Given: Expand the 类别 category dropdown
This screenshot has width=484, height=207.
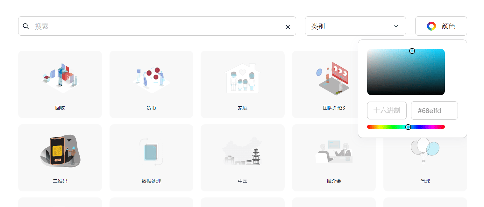Looking at the screenshot, I should tap(355, 26).
